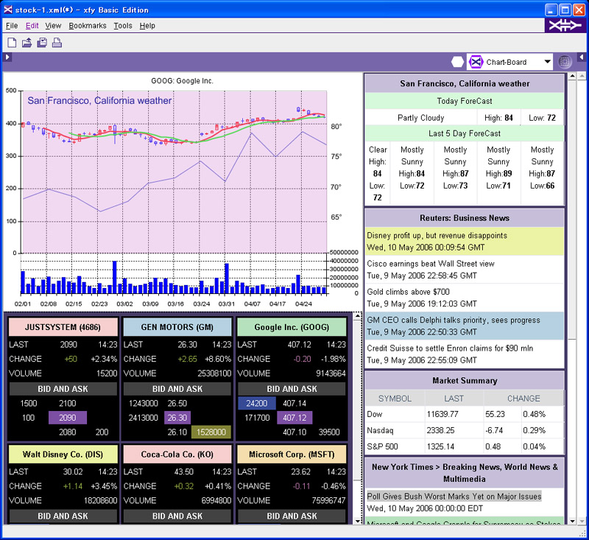Open the Chart-Board dropdown
Image resolution: width=589 pixels, height=540 pixels.
click(547, 62)
